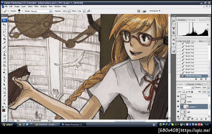Screen dimensions: 212x134
Task: Open the Tool Presets dock icon
Action: (173, 21)
